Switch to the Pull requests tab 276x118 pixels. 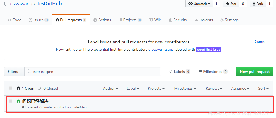click(x=71, y=20)
